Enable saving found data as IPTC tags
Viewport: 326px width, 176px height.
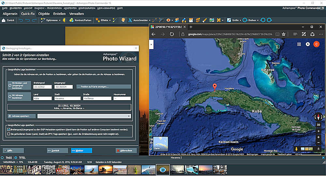[9, 134]
